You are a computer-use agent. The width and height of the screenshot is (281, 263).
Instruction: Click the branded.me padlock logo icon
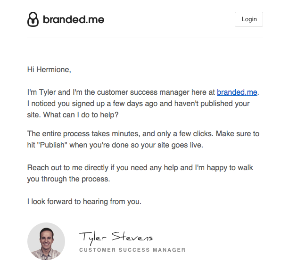33,19
